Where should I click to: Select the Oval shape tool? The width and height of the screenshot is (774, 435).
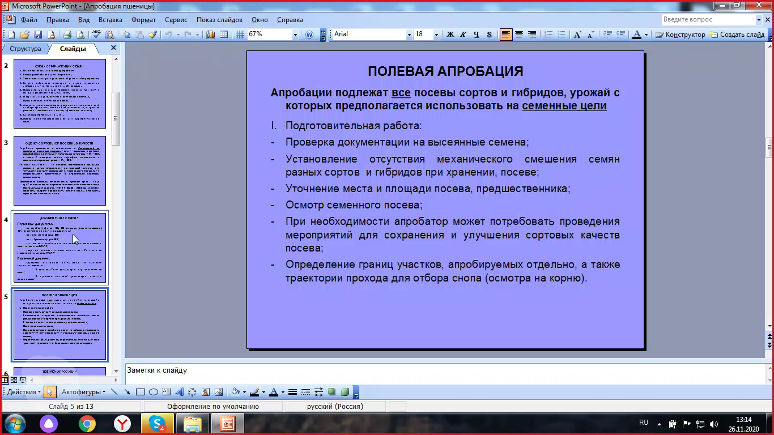154,392
